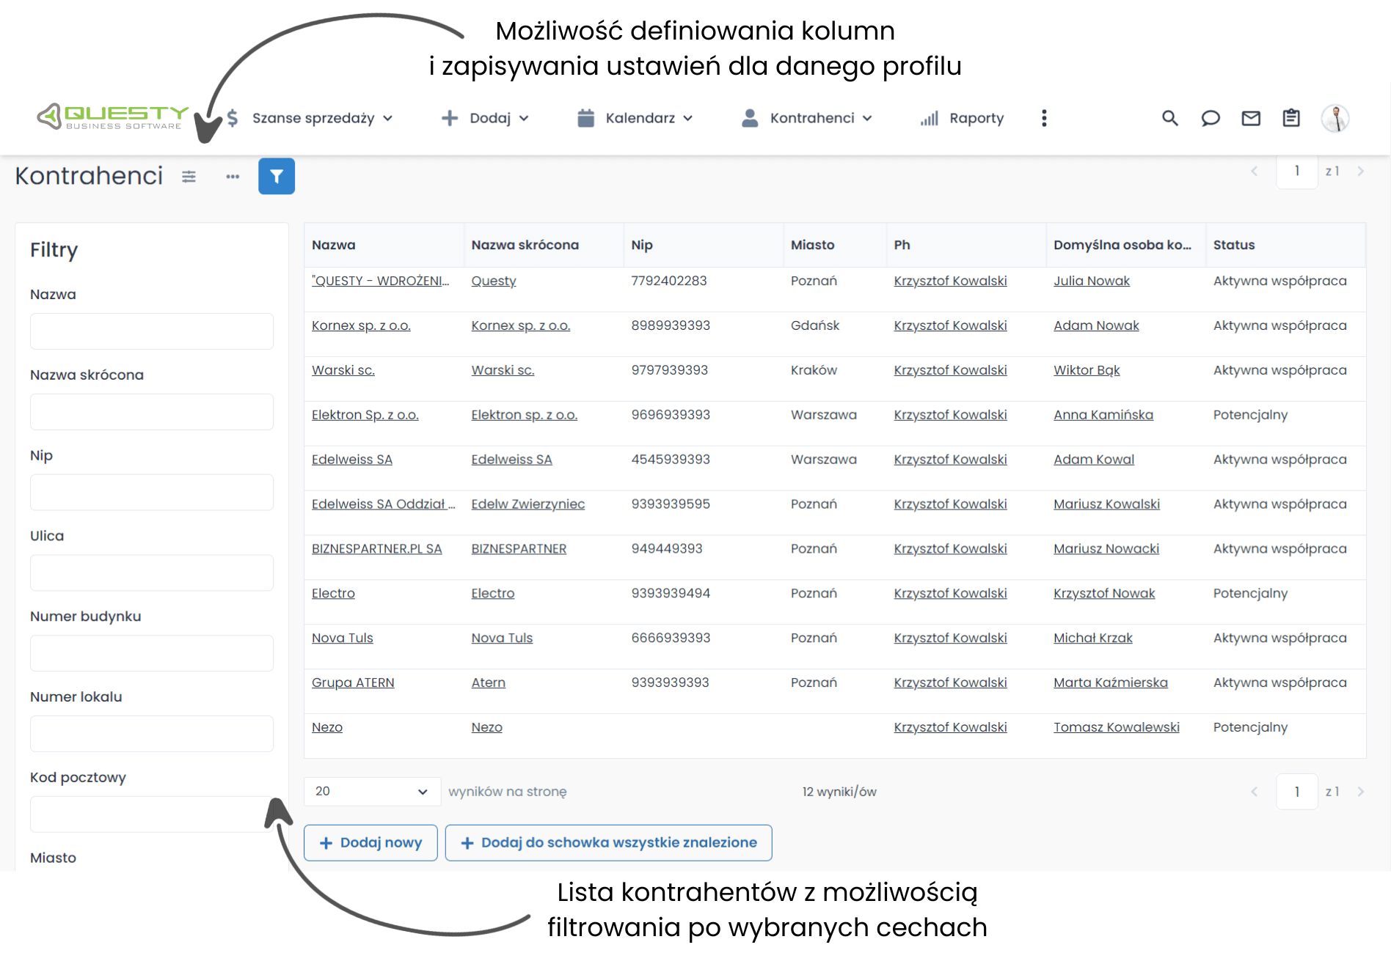Open the "QUESTY - WDROŻENI... contractor link
The height and width of the screenshot is (953, 1391).
pos(380,281)
